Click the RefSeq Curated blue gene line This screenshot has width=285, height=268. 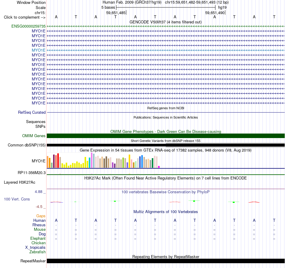[166, 112]
